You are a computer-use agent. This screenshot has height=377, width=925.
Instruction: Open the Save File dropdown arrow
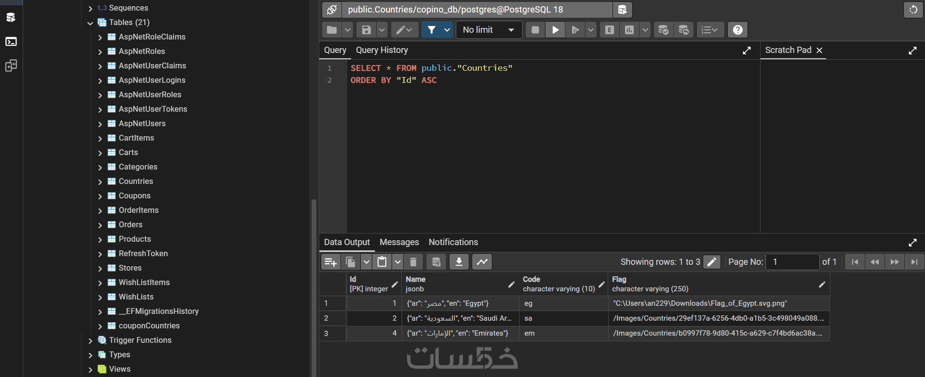[382, 30]
